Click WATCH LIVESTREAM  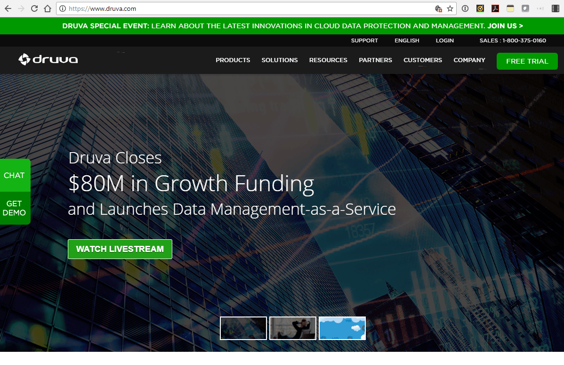coord(120,249)
